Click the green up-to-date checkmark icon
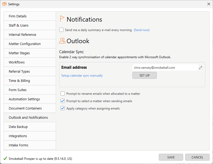Viewport: 213px width, 164px height. click(5, 158)
